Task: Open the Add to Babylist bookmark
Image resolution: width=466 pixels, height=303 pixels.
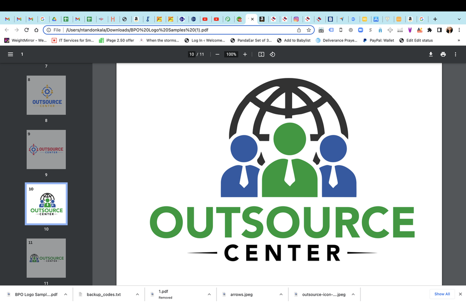Action: click(294, 41)
